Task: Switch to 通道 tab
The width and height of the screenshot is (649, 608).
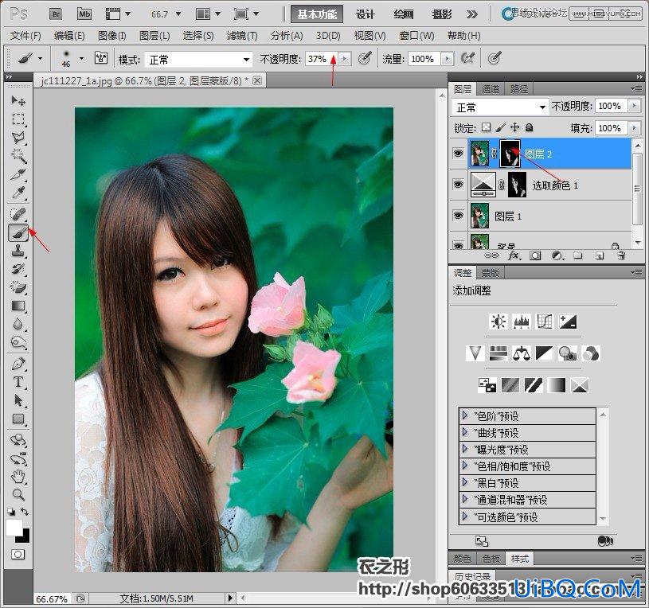Action: pos(490,89)
